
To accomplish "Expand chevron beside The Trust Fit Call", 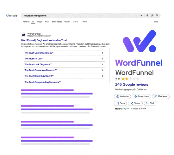I will click(x=103, y=59).
